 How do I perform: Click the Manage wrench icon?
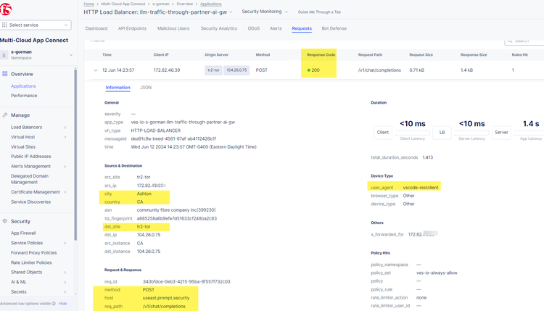coord(5,115)
